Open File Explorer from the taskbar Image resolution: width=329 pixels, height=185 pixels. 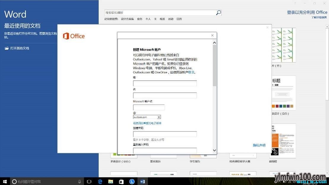(111, 181)
